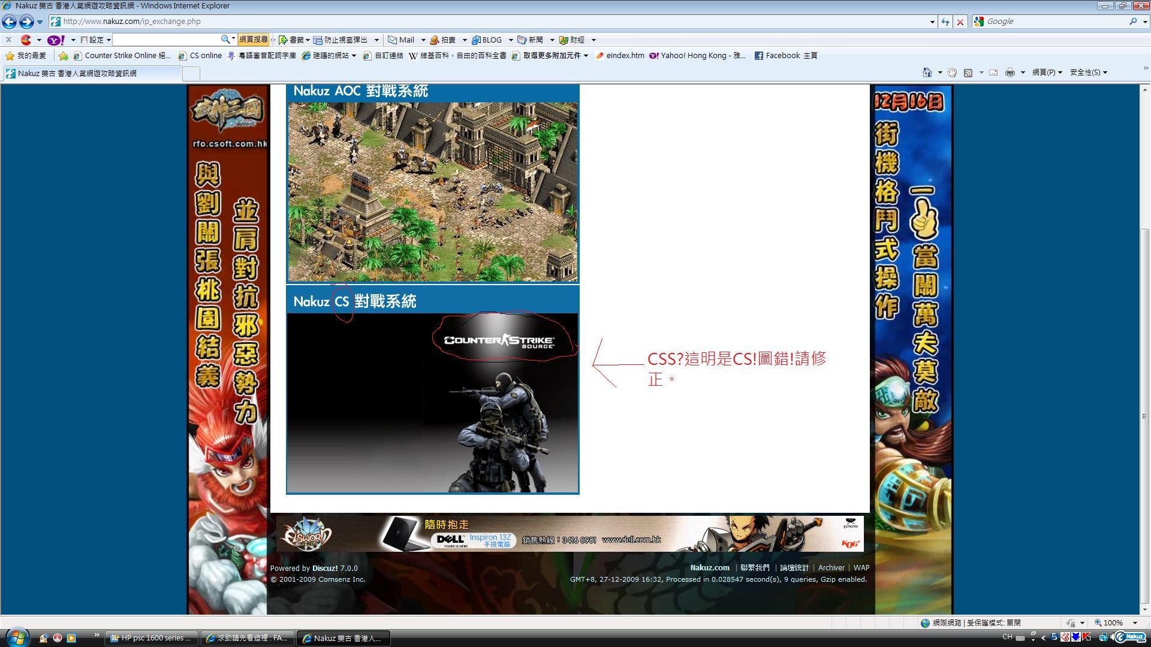Click the Yahoo toolbar search field
This screenshot has width=1151, height=647.
[x=166, y=40]
